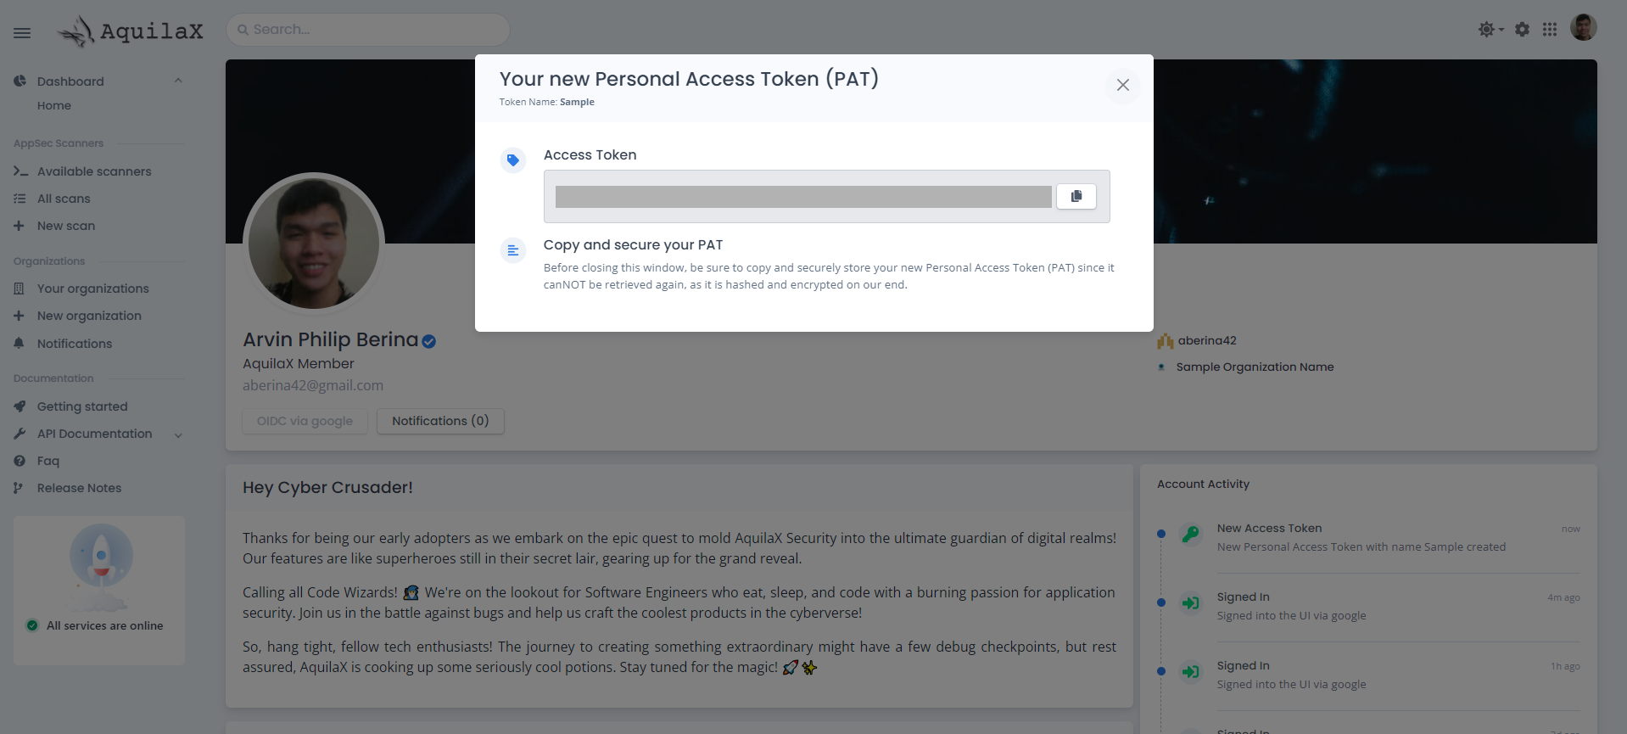Close the Personal Access Token dialog
1627x734 pixels.
(1122, 85)
